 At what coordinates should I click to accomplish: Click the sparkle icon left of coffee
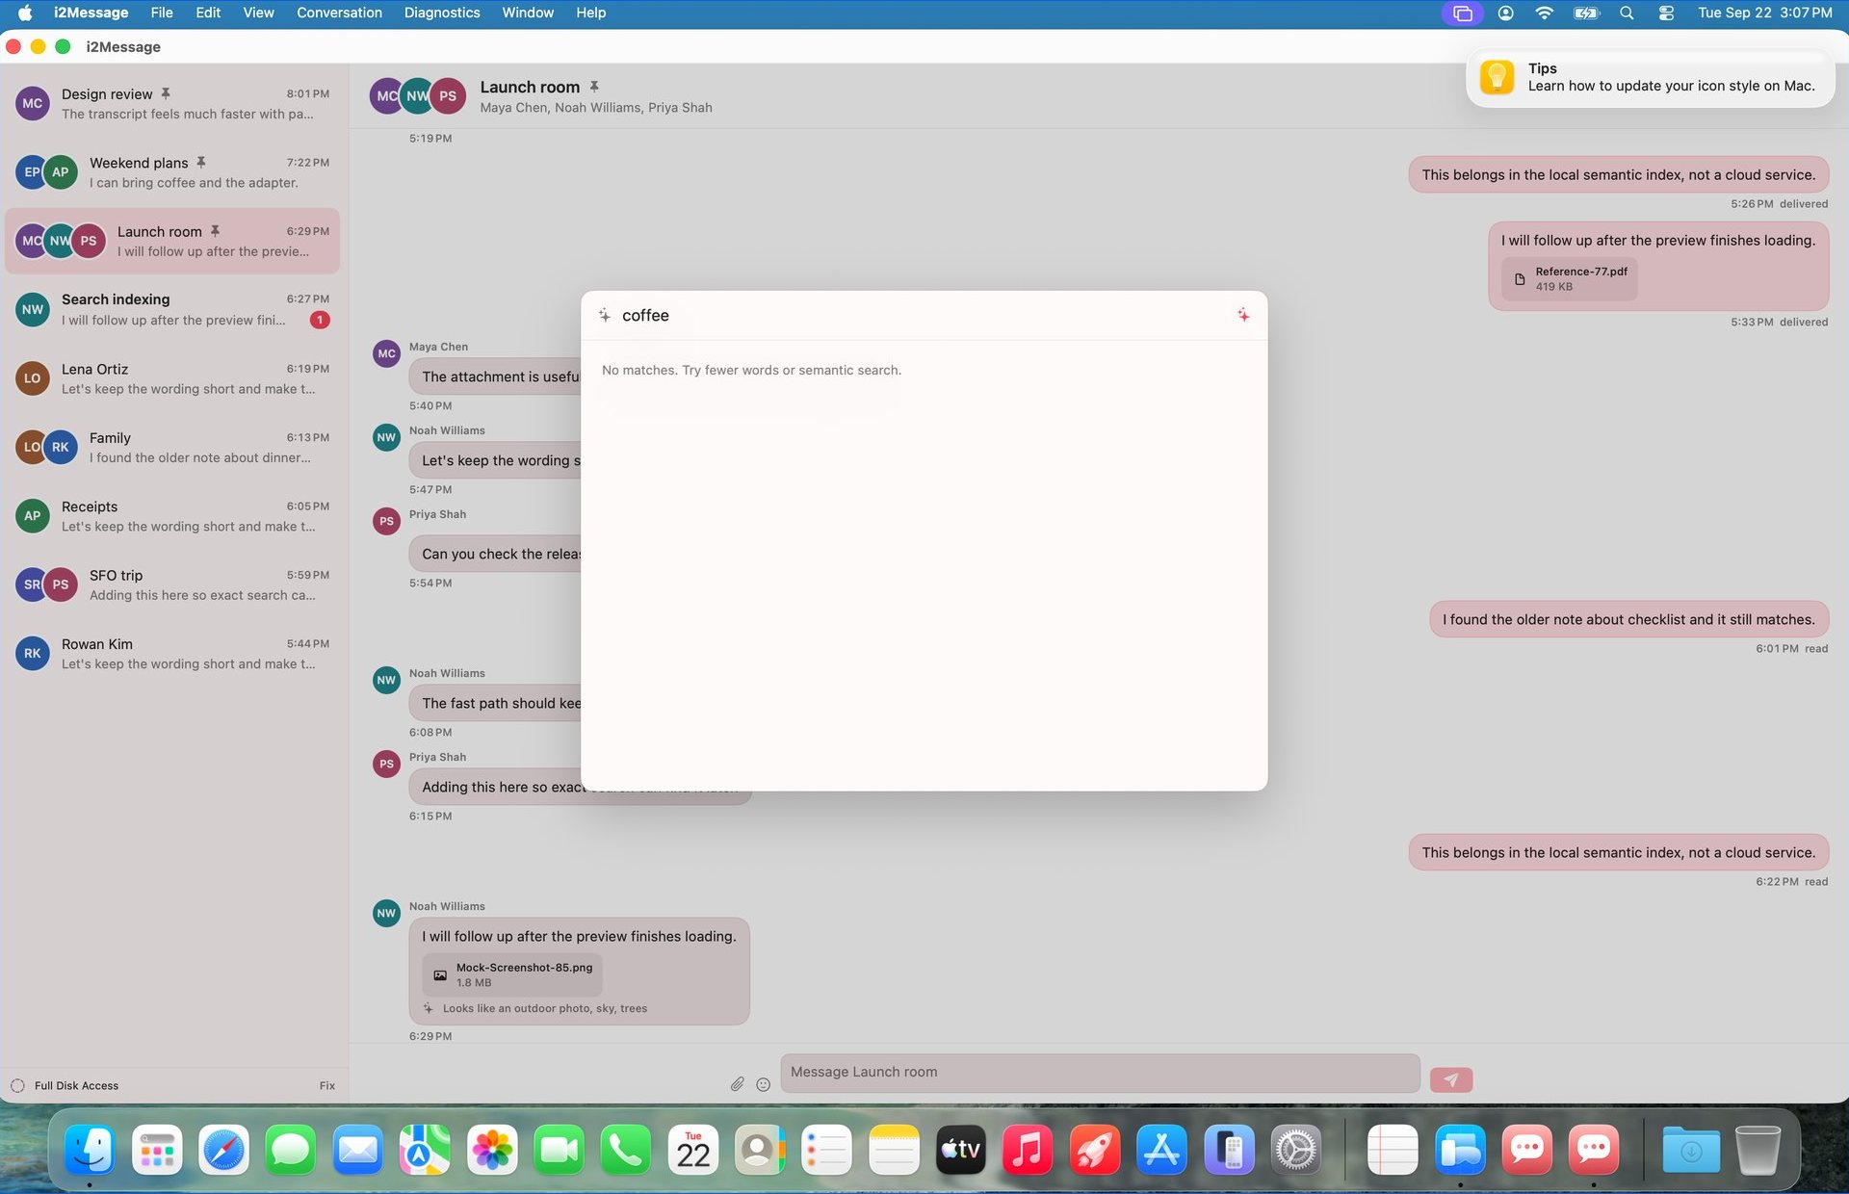coord(604,315)
